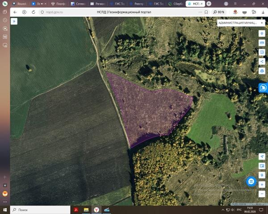Click the Yandex Browser taskbar icon
The image size is (268, 214).
tap(96, 210)
